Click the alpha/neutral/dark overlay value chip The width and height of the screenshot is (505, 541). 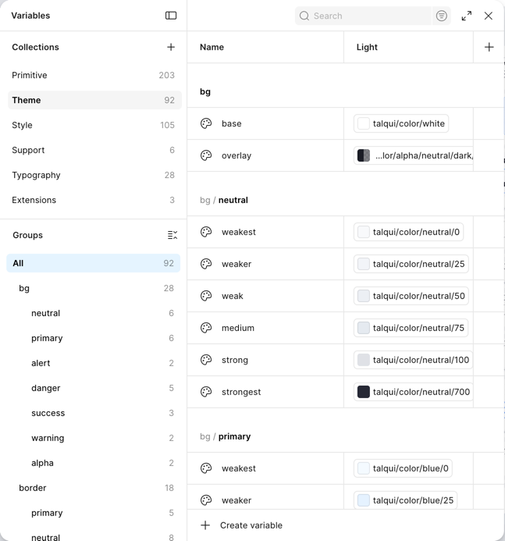click(x=413, y=155)
